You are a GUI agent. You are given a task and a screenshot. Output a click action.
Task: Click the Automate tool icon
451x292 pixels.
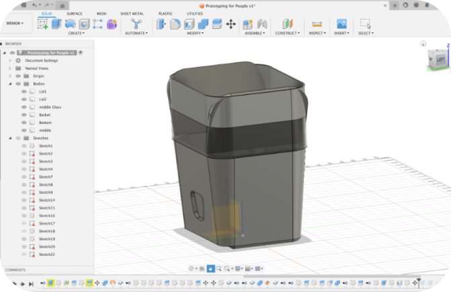click(x=137, y=24)
